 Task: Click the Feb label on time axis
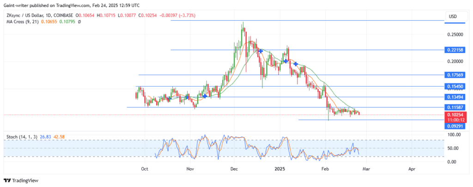click(325, 169)
